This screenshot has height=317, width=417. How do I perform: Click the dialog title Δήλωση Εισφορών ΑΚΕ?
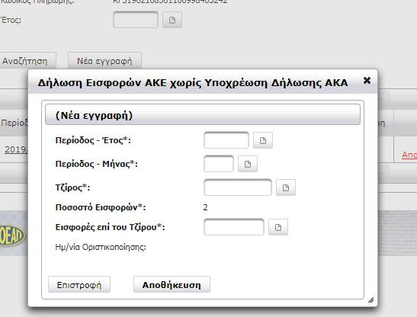(193, 83)
